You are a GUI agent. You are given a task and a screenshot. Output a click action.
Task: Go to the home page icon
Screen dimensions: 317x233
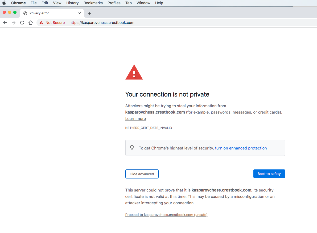pyautogui.click(x=31, y=23)
